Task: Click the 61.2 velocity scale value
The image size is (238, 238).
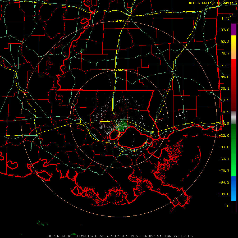Action: coord(225,65)
